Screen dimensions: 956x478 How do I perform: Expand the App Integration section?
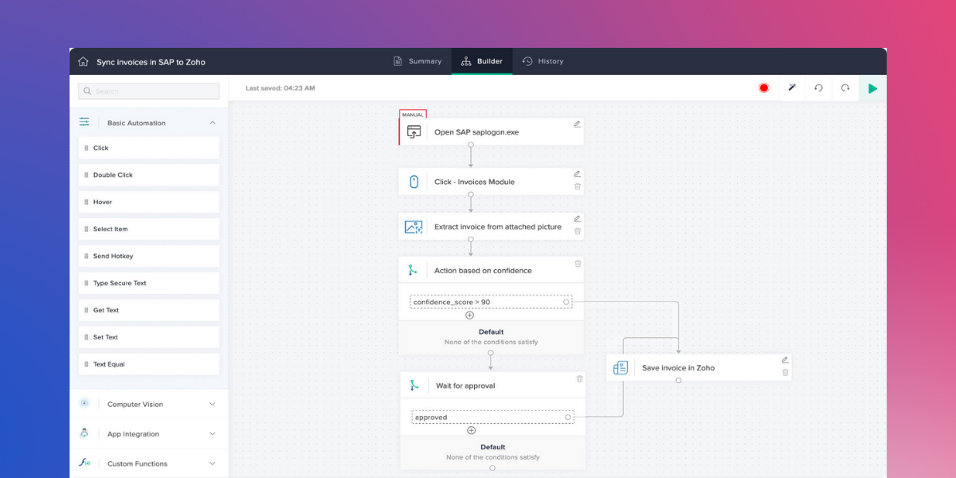(x=212, y=434)
